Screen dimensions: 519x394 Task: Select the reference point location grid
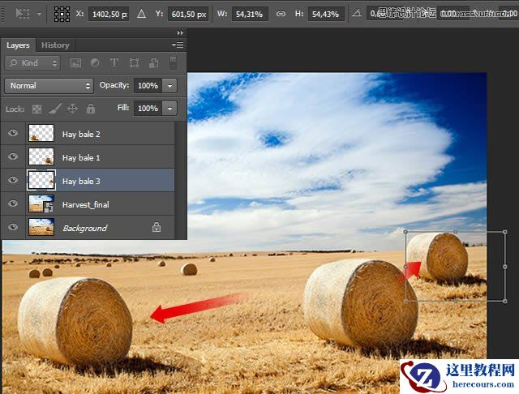click(62, 14)
